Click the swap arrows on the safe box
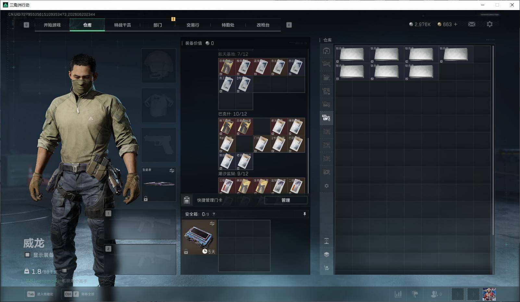This screenshot has height=302, width=520. tap(212, 224)
